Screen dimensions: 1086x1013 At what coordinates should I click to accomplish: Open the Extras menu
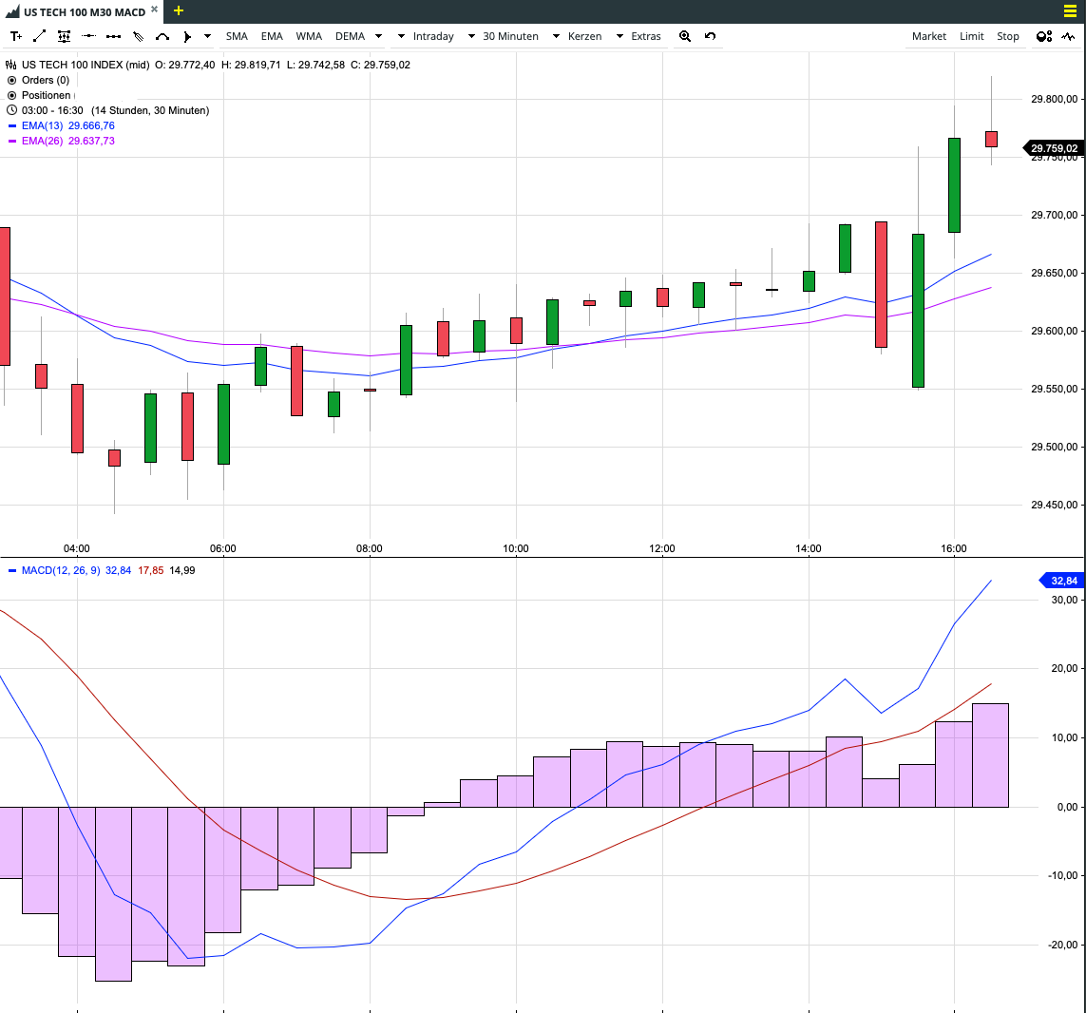(638, 36)
